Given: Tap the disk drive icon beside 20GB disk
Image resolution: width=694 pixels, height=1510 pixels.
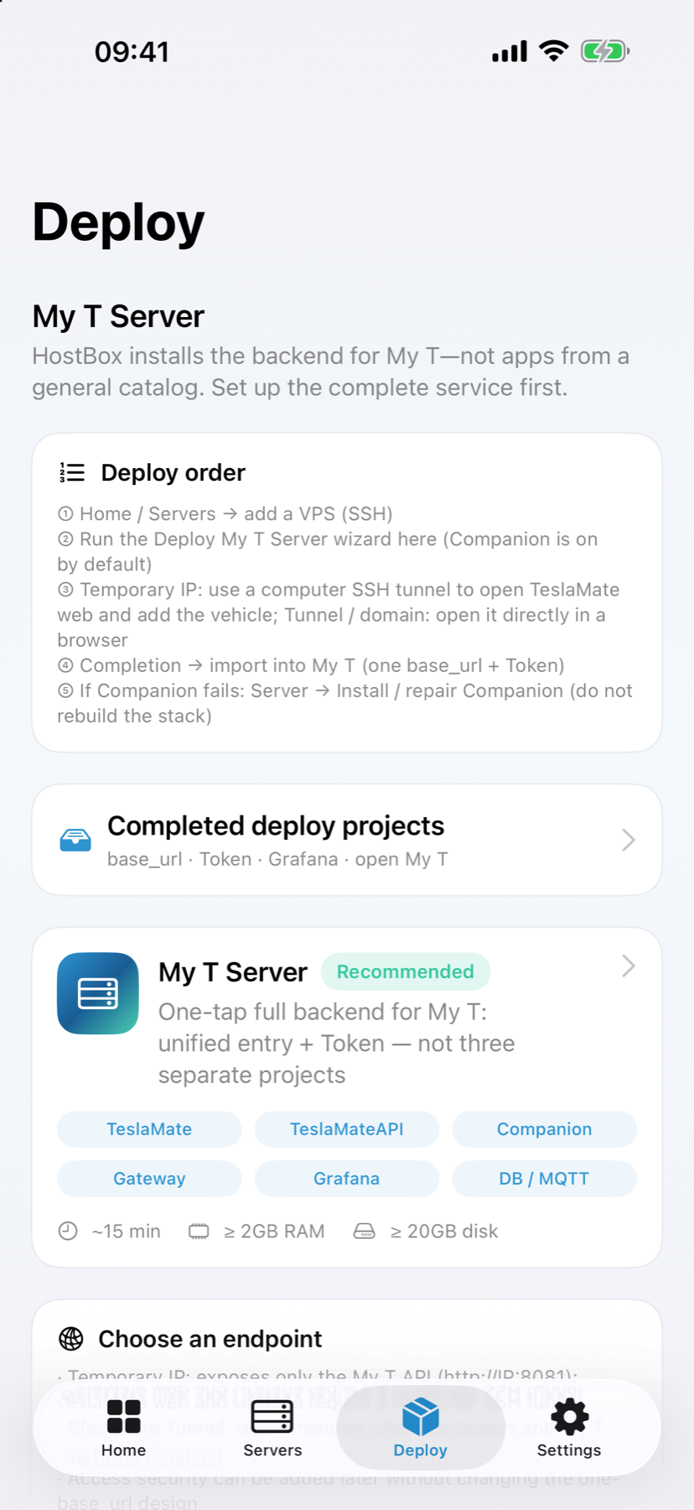Looking at the screenshot, I should [x=365, y=1231].
